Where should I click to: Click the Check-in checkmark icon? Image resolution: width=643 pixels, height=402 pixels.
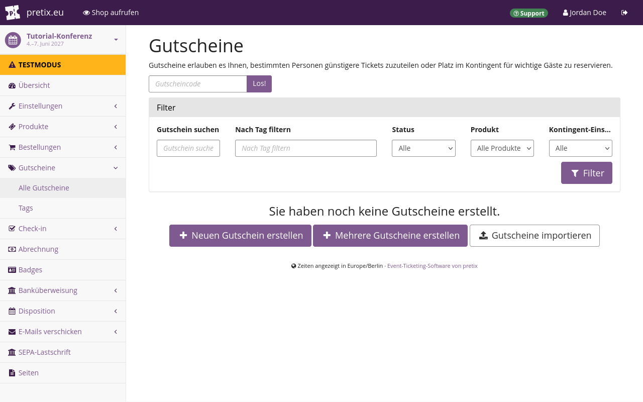click(x=12, y=229)
